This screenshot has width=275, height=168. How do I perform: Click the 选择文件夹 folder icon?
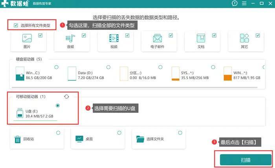(140, 139)
